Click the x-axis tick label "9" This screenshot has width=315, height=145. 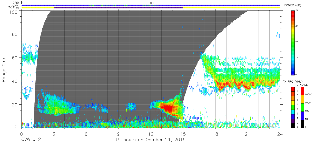coord(118,134)
